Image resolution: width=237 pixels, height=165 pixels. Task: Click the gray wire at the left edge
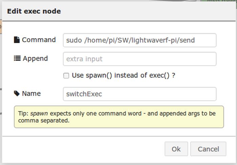pyautogui.click(x=1, y=89)
